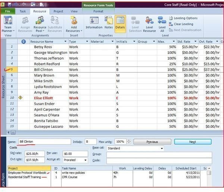
Task: Select Betsy Ross resource name
Action: coord(43,47)
